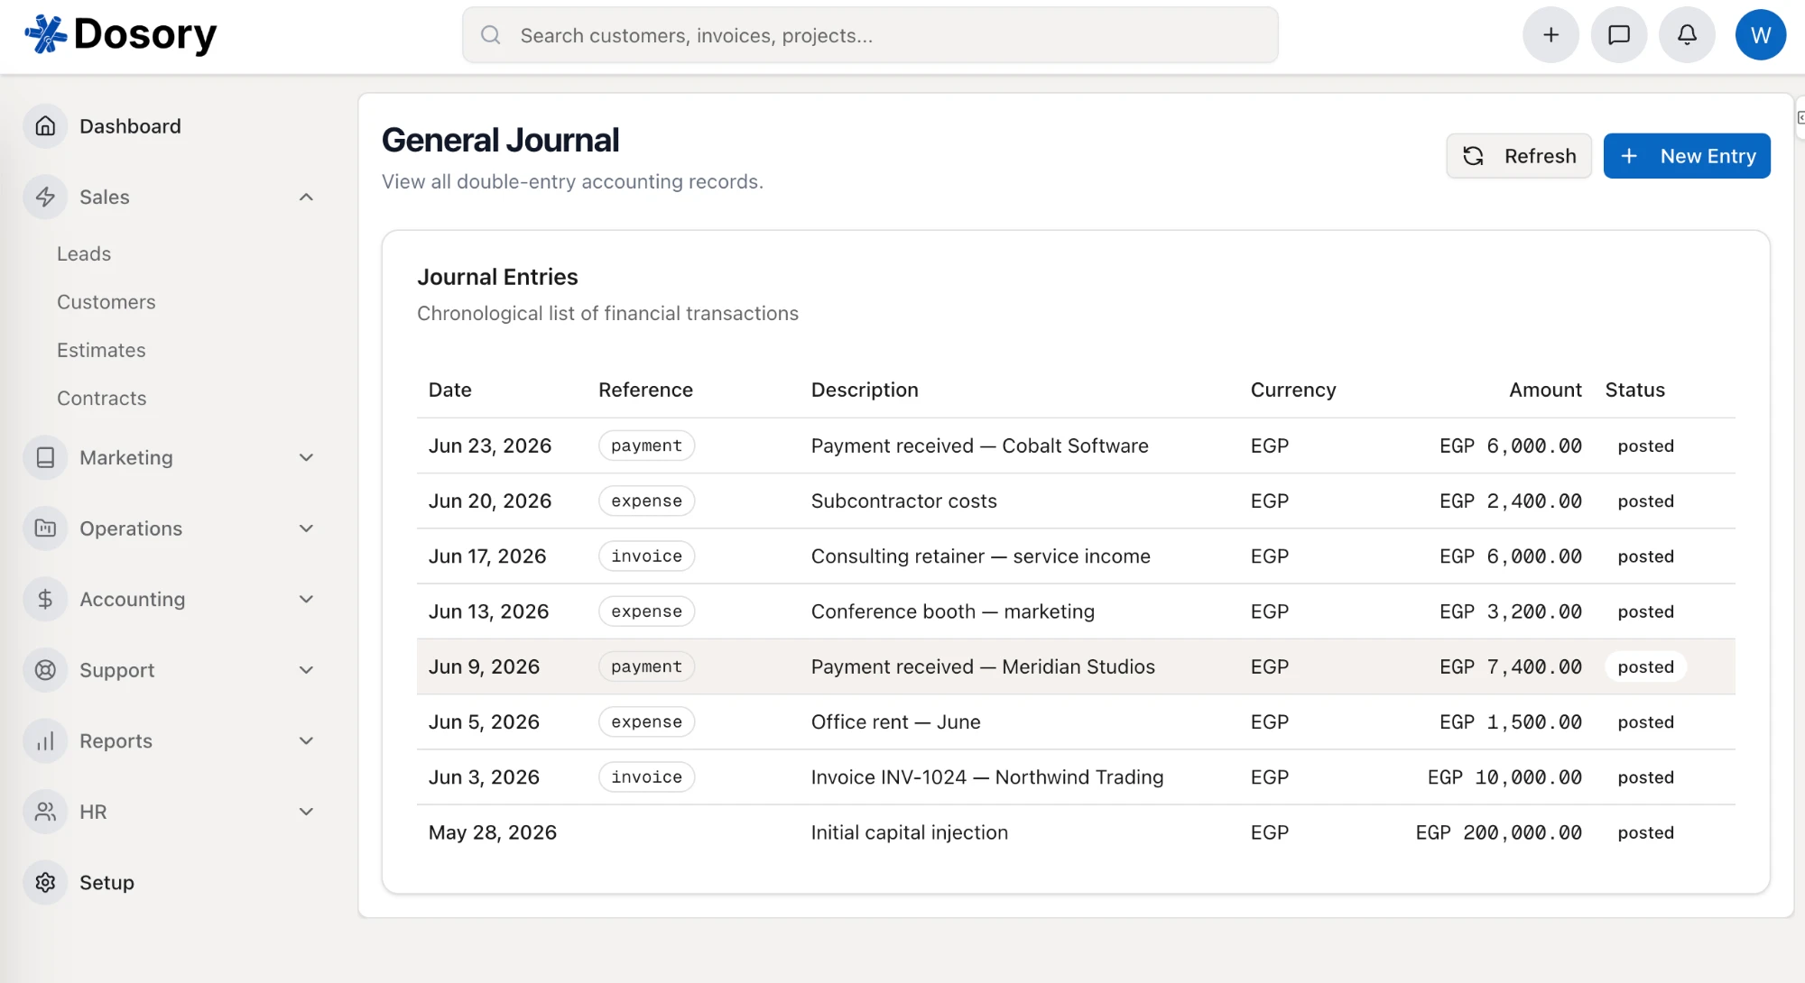Click the Amount column header

pyautogui.click(x=1545, y=390)
